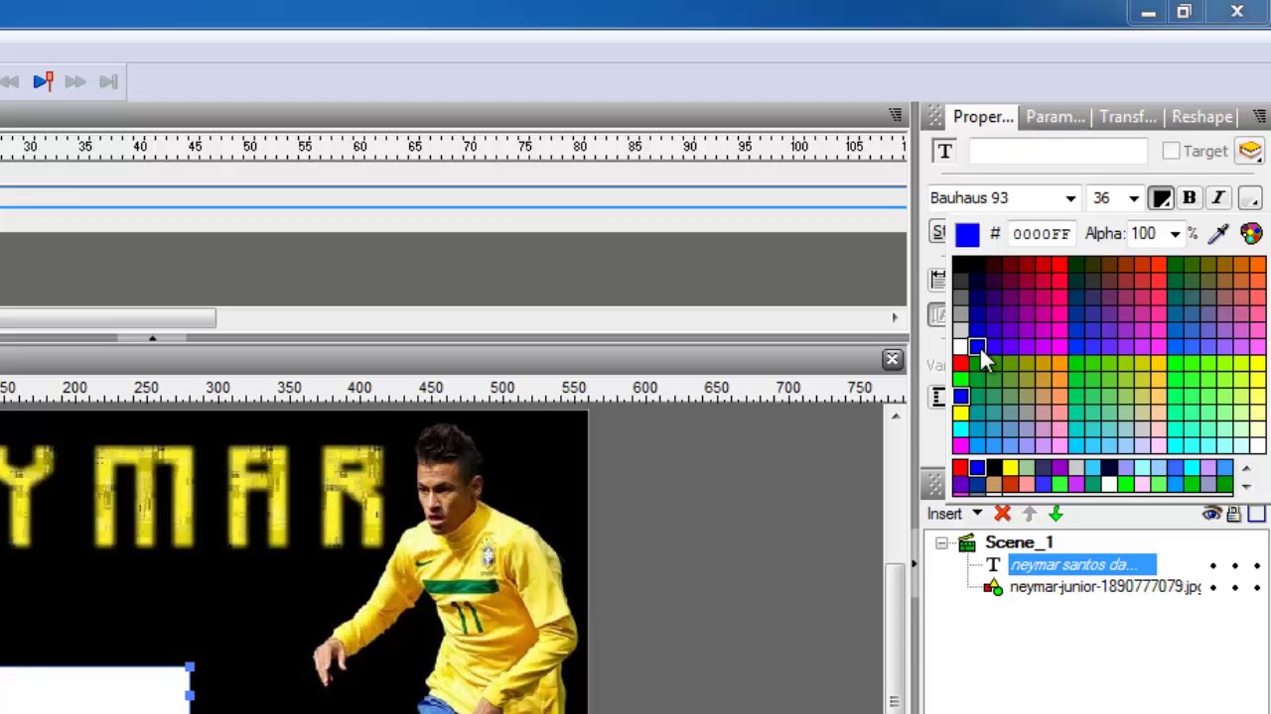Click the current blue color preview
1271x714 pixels.
point(967,234)
